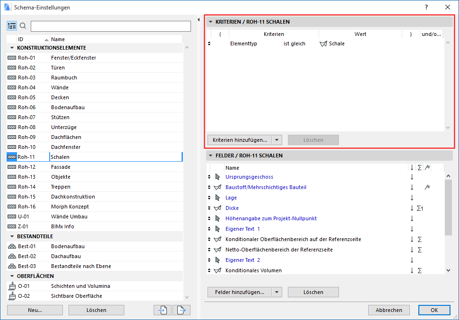Click the fields list scrollbar down arrow
Image resolution: width=459 pixels, height=320 pixels.
(x=448, y=270)
